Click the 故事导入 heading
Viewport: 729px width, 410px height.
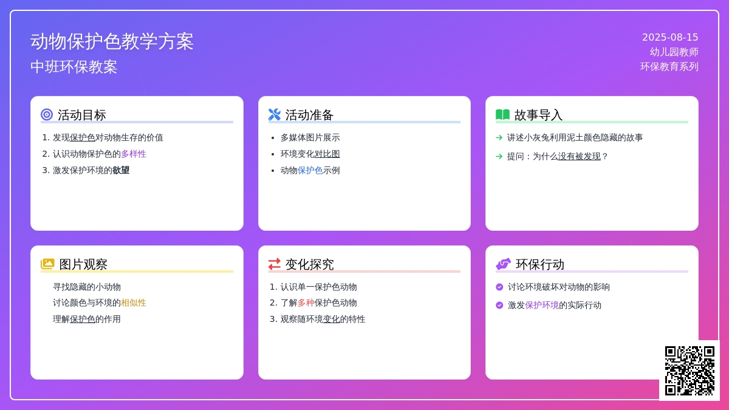pyautogui.click(x=539, y=115)
